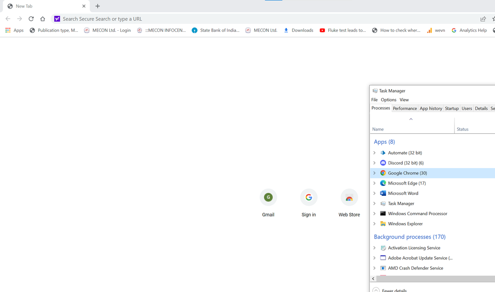Open How to check wher... bookmark
The image size is (495, 292).
point(396,30)
